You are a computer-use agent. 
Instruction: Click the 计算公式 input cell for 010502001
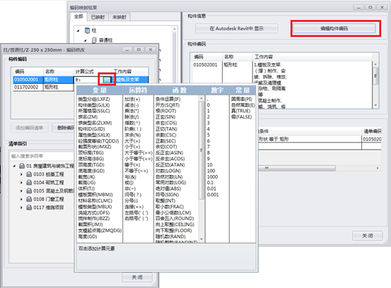pos(88,80)
